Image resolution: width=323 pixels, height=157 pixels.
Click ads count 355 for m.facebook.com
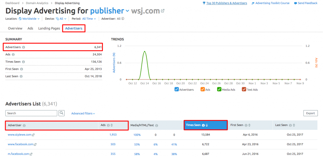click(113, 154)
